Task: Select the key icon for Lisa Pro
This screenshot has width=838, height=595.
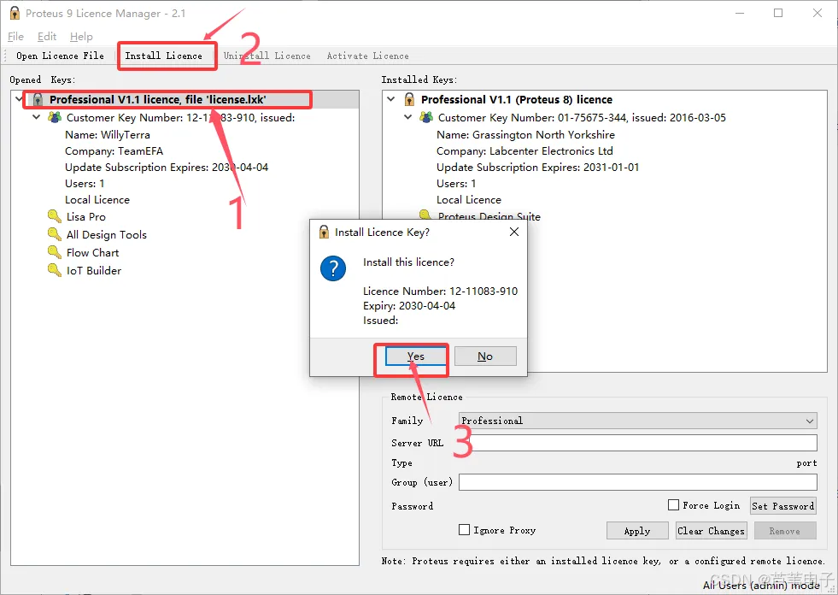Action: (55, 216)
